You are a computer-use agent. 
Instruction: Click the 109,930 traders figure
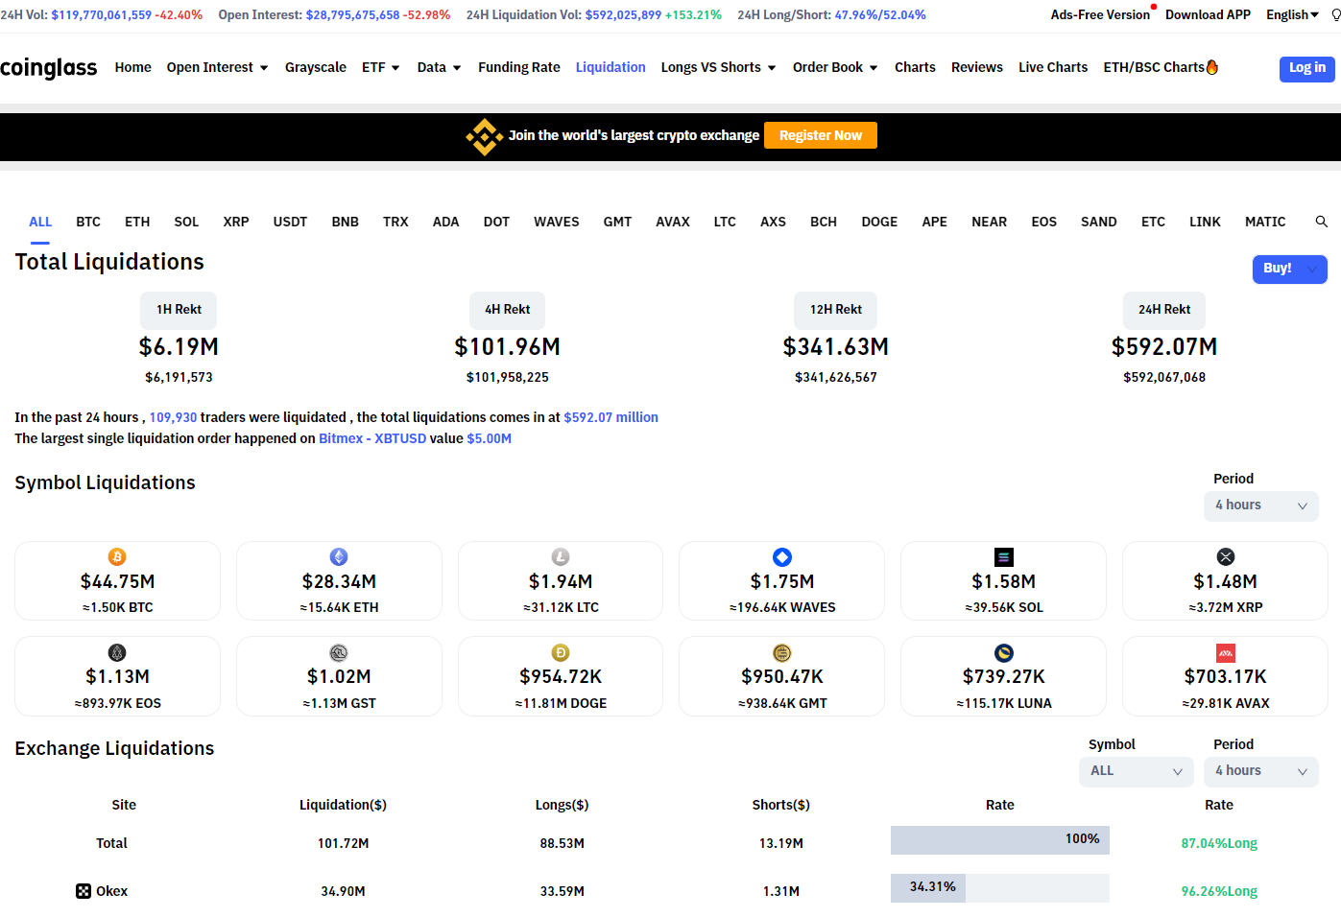click(x=173, y=417)
